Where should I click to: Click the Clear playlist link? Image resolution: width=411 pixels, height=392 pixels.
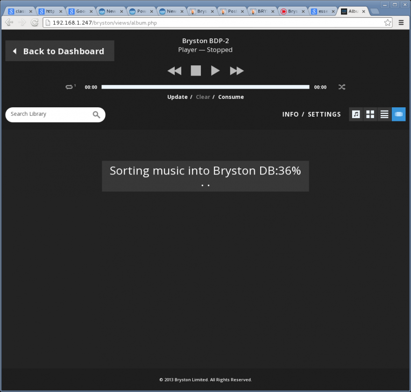(203, 97)
